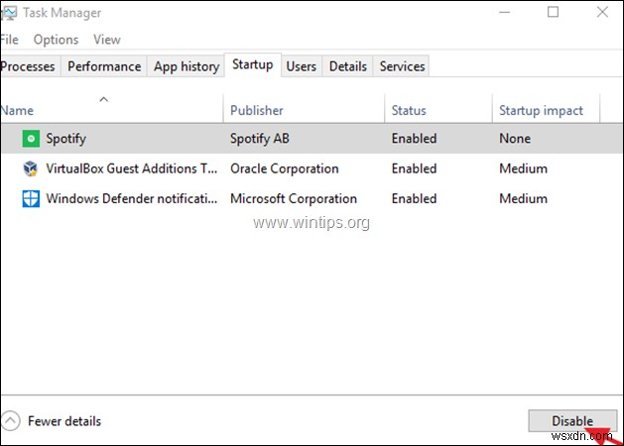Select the Spotify row name text
Image resolution: width=624 pixels, height=446 pixels.
click(x=66, y=139)
